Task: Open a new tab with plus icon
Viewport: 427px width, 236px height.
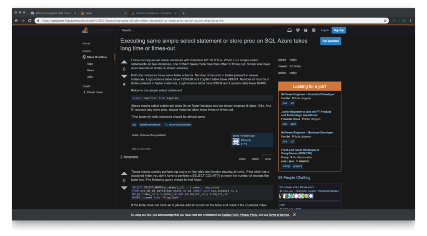Action: point(183,13)
